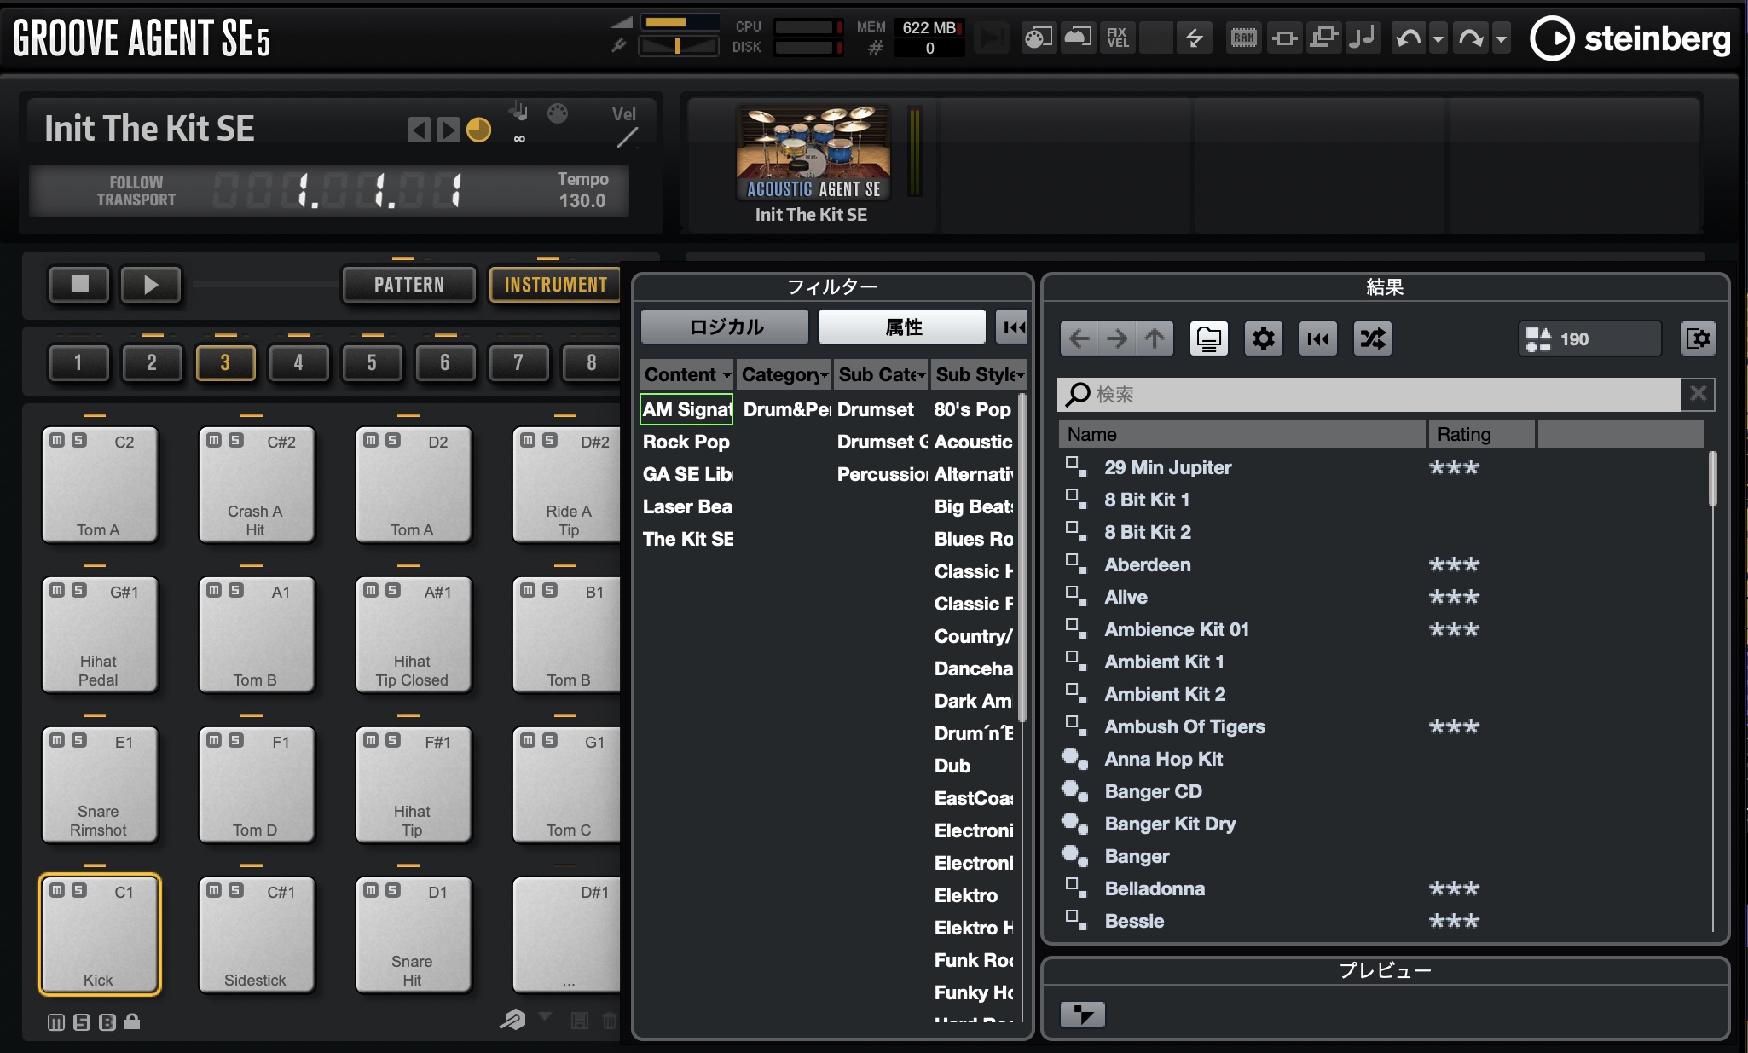This screenshot has height=1053, width=1748.
Task: Reset the filter with rewind icon
Action: click(x=1013, y=327)
